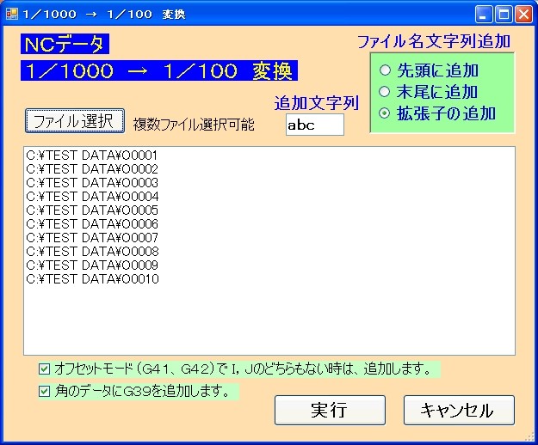Screen dimensions: 538x445
Task: Choose the O0009 file entry
Action: coord(92,265)
